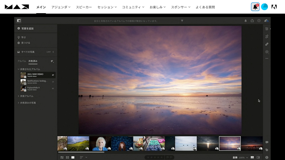Open the help question mark icon
Screen dimensions: 285x160
[259, 21]
